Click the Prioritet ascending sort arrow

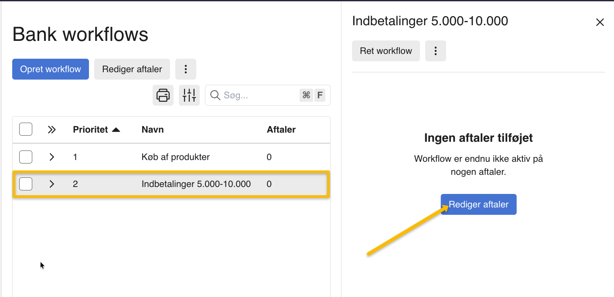pos(116,130)
